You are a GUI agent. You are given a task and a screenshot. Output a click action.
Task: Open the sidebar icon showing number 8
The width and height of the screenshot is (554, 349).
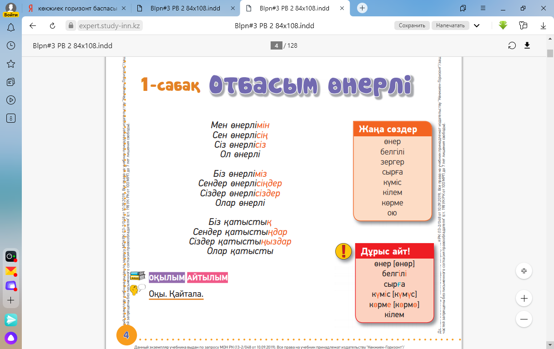[x=11, y=118]
